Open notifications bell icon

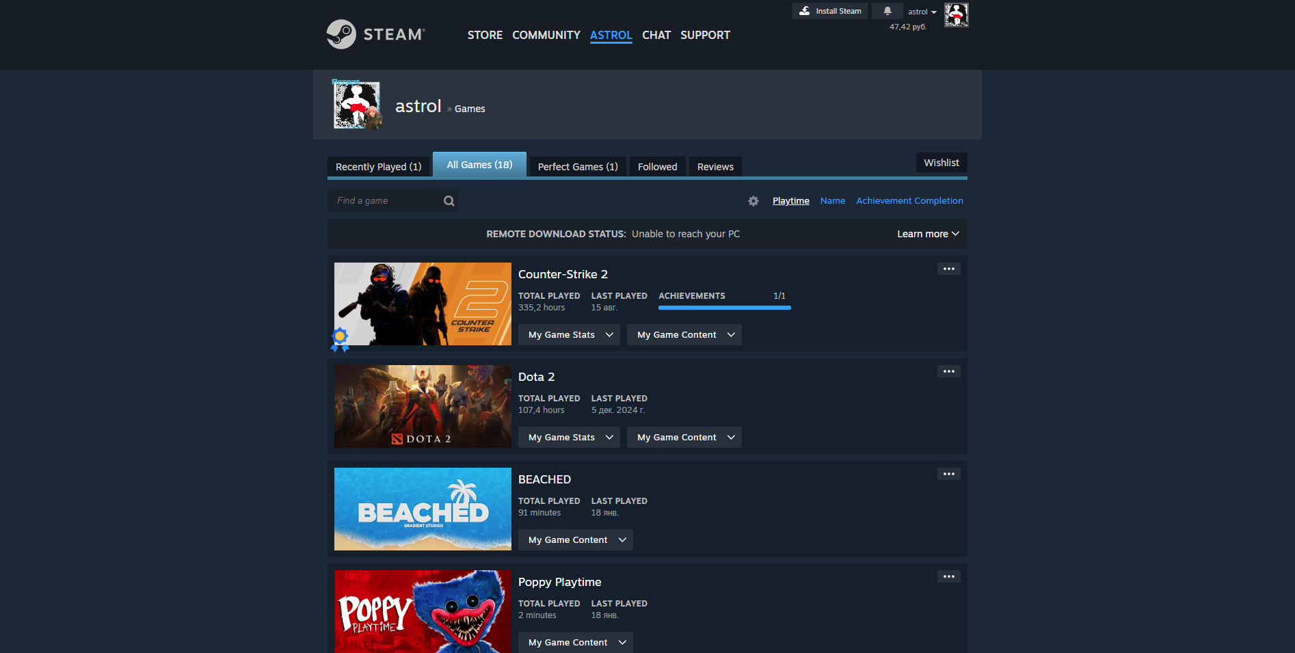point(887,11)
